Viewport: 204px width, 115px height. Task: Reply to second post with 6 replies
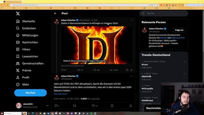pos(57,106)
